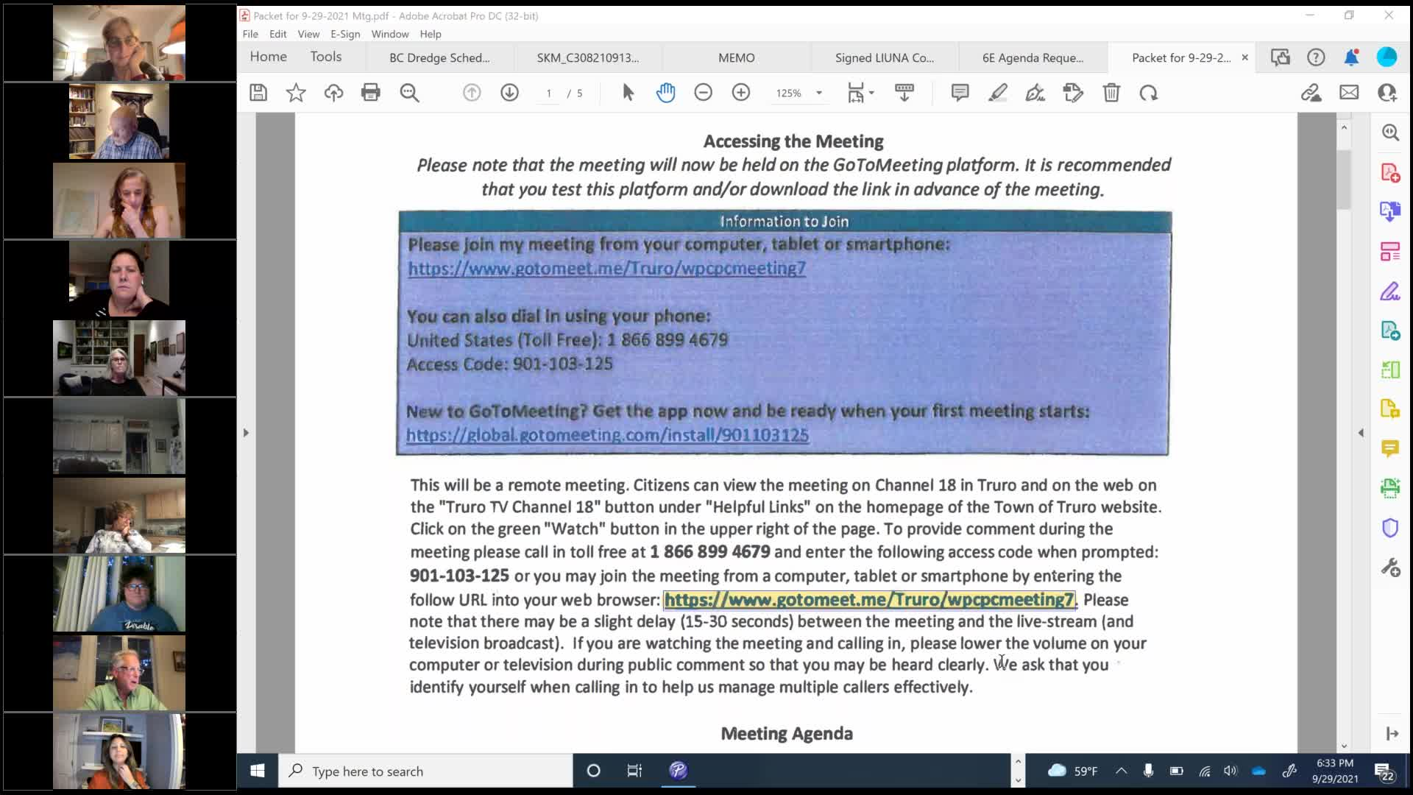Select the Hand pan tool
This screenshot has height=795, width=1413.
click(x=665, y=93)
